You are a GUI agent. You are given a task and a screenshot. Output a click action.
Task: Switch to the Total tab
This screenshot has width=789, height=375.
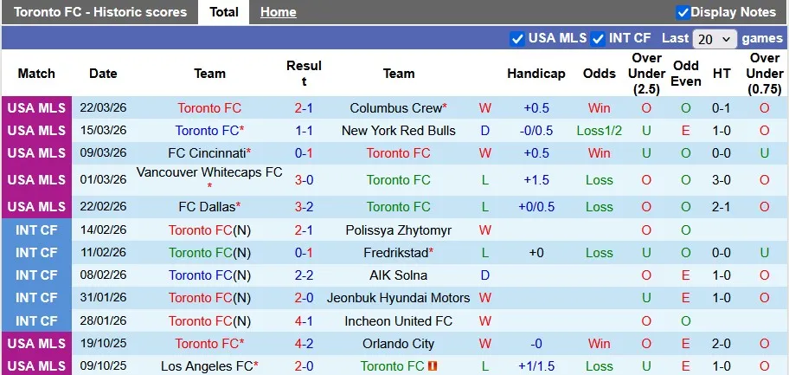pyautogui.click(x=224, y=12)
